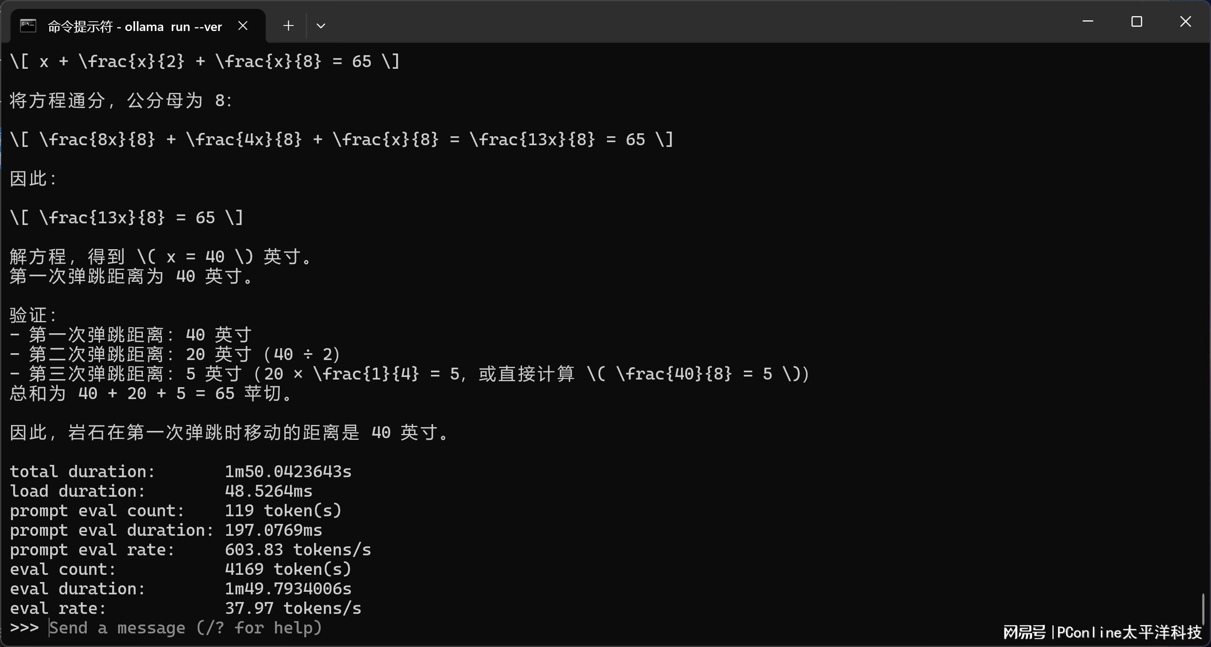The image size is (1211, 647).
Task: Click the line '将方程通分，公分母为 8:'
Action: tap(121, 101)
